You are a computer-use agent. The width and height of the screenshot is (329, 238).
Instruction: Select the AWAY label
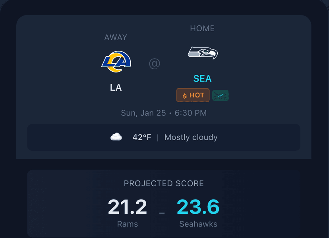coord(116,37)
